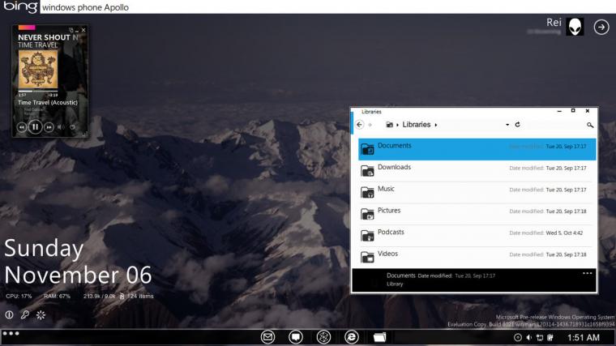This screenshot has height=346, width=616.
Task: Skip to previous track in music player
Action: 22,127
